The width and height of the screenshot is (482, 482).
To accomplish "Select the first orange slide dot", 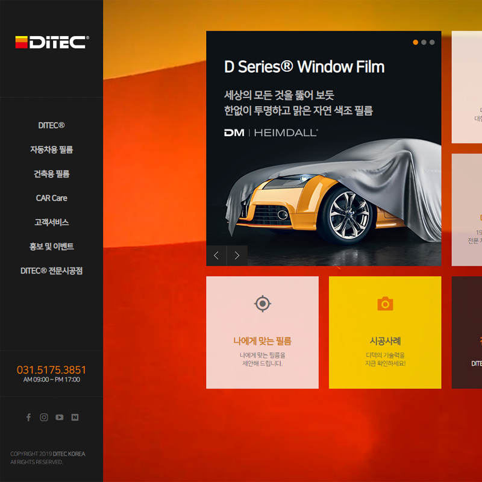I will point(415,42).
